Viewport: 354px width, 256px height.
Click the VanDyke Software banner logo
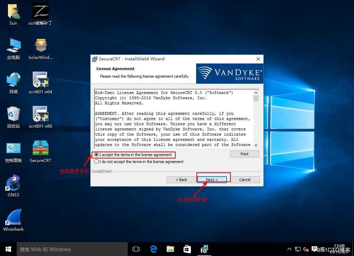[x=230, y=74]
